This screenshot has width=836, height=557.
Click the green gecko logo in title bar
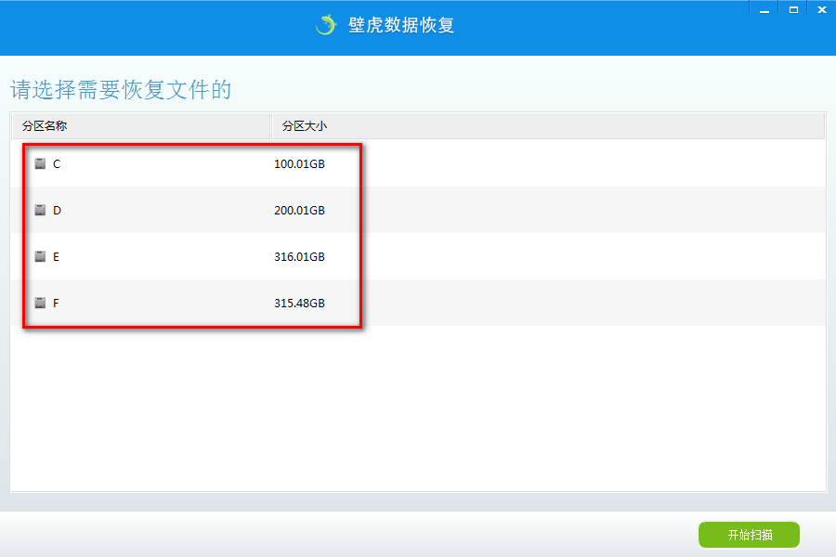click(x=326, y=24)
